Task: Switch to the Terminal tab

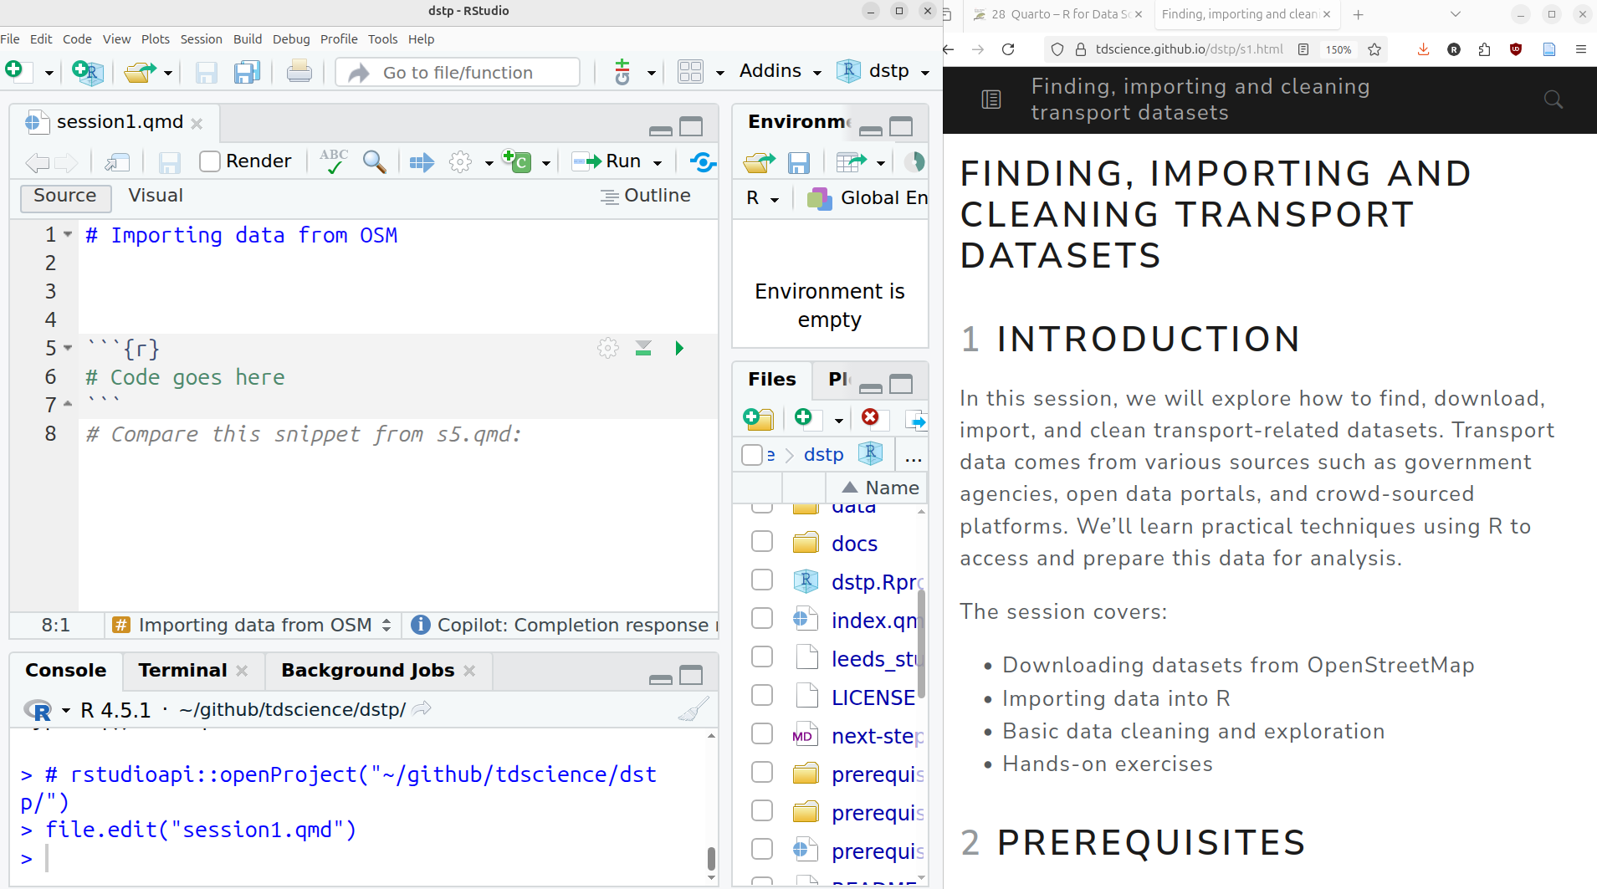Action: (182, 671)
